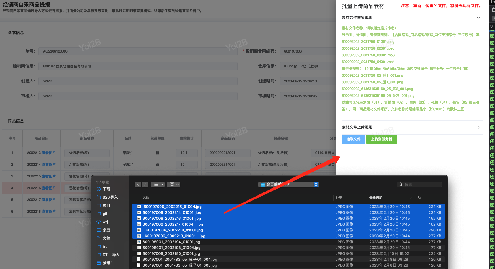
Task: Sort files by 名称 column
Action: click(146, 198)
